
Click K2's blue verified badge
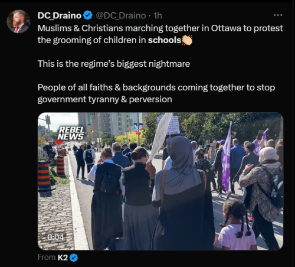coord(74,258)
